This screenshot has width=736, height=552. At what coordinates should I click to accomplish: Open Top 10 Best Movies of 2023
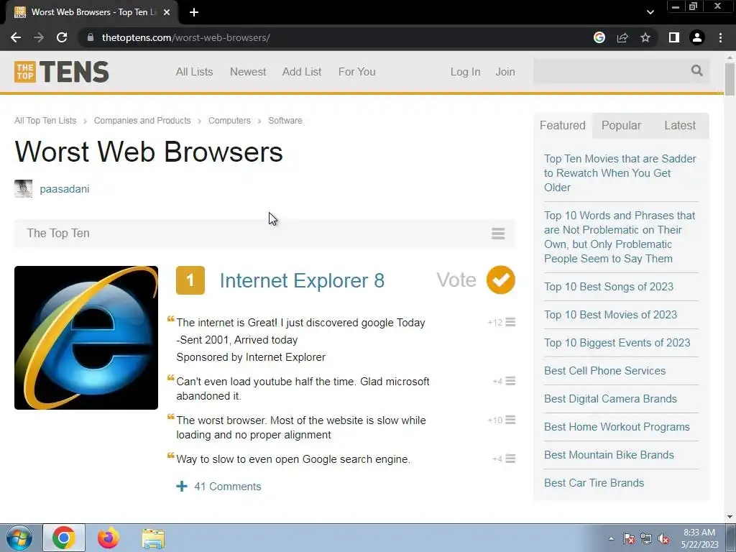pos(611,315)
